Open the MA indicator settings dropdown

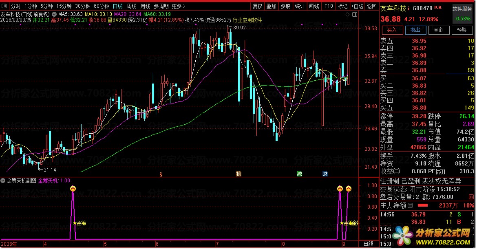[x=54, y=14]
